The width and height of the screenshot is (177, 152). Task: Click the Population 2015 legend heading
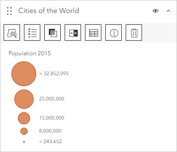[30, 53]
